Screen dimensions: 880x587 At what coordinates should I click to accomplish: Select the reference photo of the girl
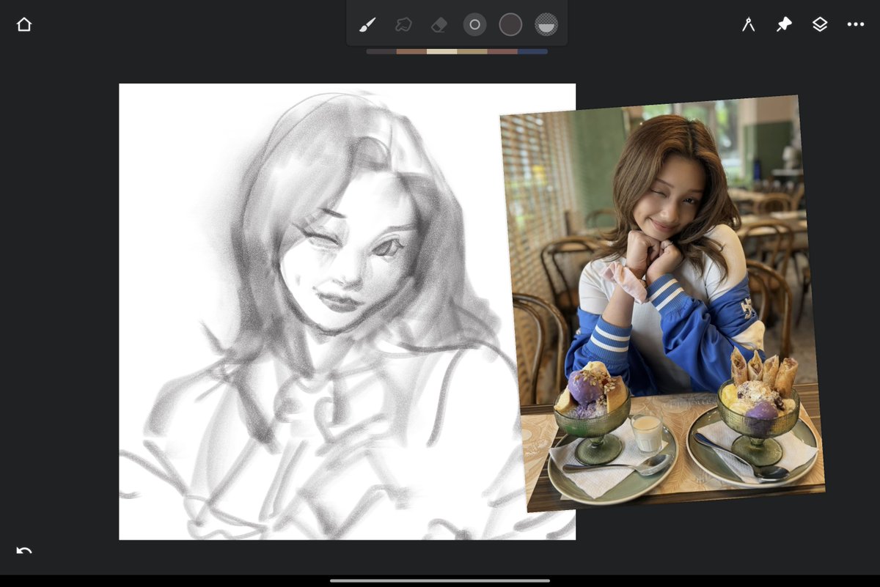663,303
